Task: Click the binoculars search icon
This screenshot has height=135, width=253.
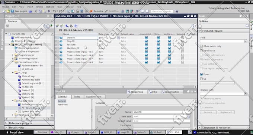Action: (x=176, y=11)
